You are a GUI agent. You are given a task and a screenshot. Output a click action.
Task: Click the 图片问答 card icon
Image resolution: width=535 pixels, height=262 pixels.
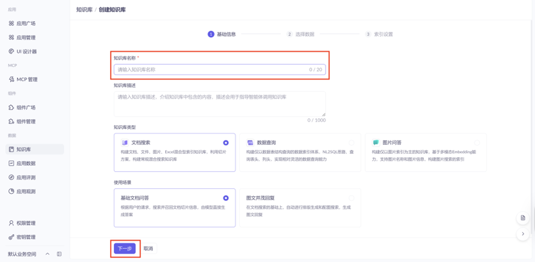(376, 142)
